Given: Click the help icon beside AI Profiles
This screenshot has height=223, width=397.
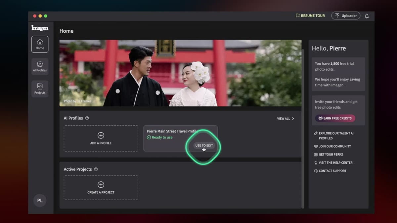Looking at the screenshot, I should coord(87,118).
